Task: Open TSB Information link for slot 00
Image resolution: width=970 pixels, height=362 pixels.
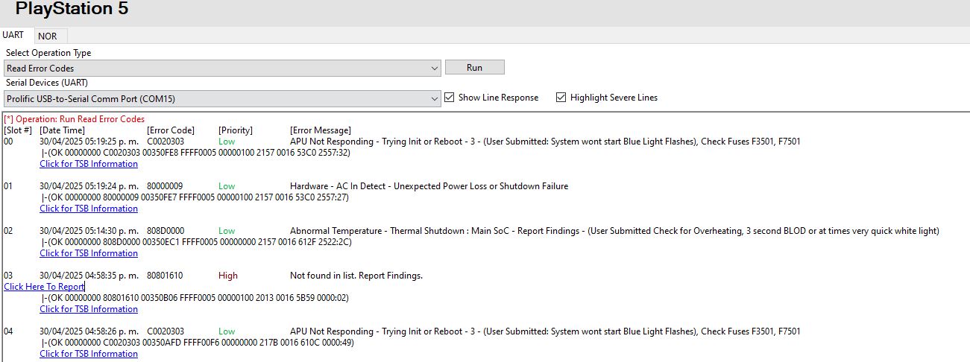Action: pos(89,164)
